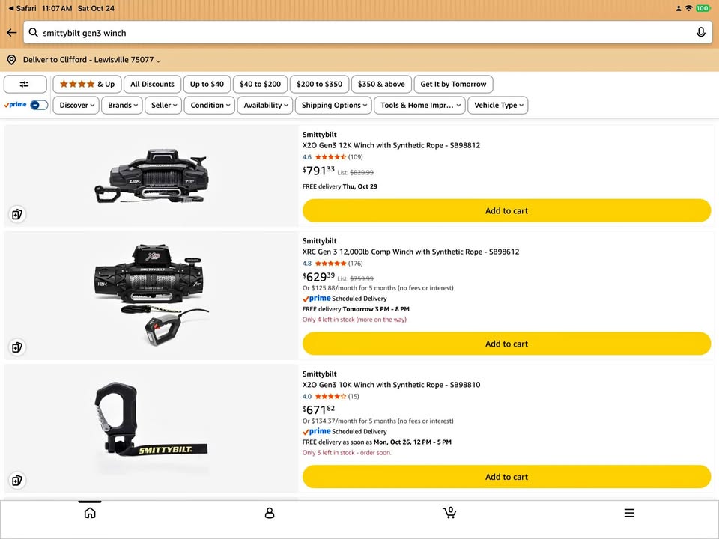Screen dimensions: 719x539
Task: Tap the view-similar icon on SB98810 image
Action: tap(17, 481)
